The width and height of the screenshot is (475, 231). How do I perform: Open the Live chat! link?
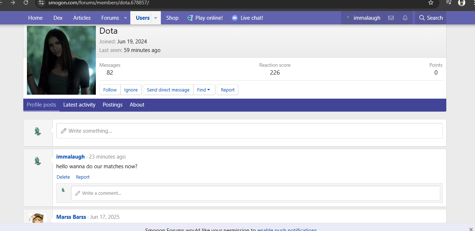tap(248, 18)
